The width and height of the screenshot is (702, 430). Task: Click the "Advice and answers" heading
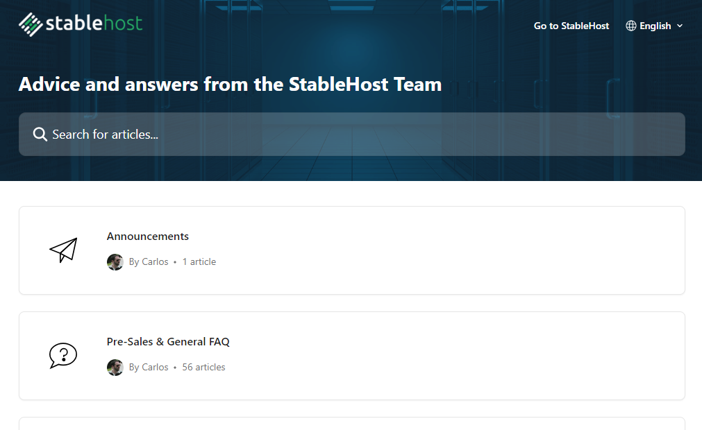(230, 85)
